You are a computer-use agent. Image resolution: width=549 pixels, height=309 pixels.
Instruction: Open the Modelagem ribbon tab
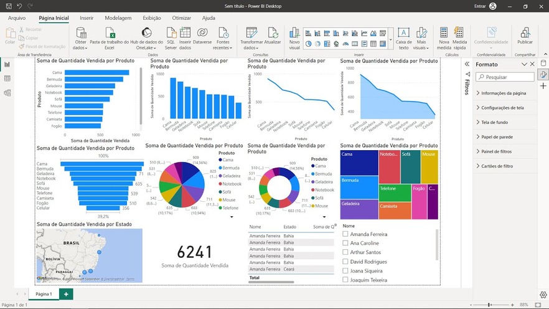coord(118,18)
